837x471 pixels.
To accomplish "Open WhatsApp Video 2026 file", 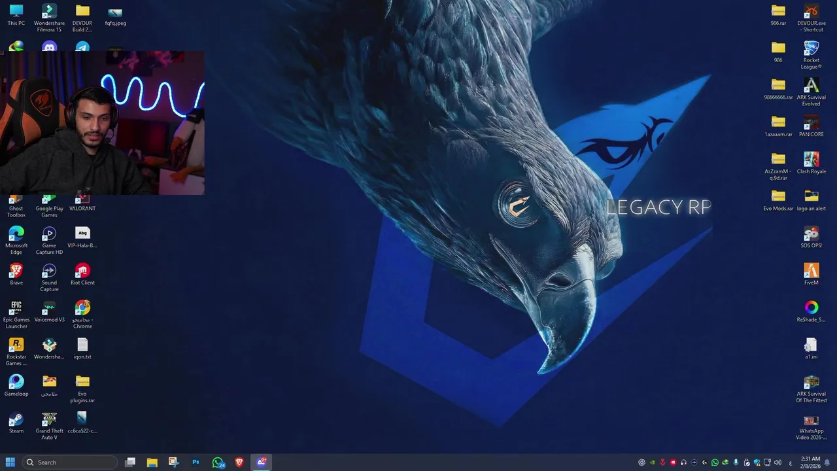I will tap(811, 427).
